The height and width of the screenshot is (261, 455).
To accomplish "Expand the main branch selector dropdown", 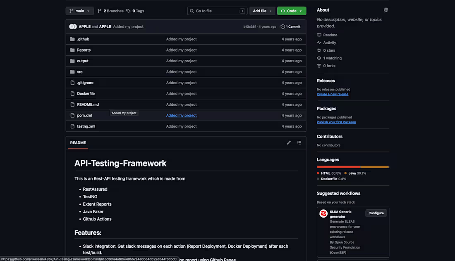I will click(79, 11).
